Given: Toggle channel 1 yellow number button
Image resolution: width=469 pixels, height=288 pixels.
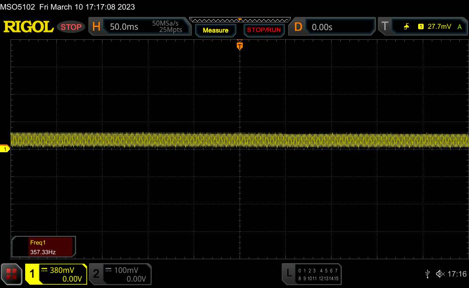Looking at the screenshot, I should (32, 274).
